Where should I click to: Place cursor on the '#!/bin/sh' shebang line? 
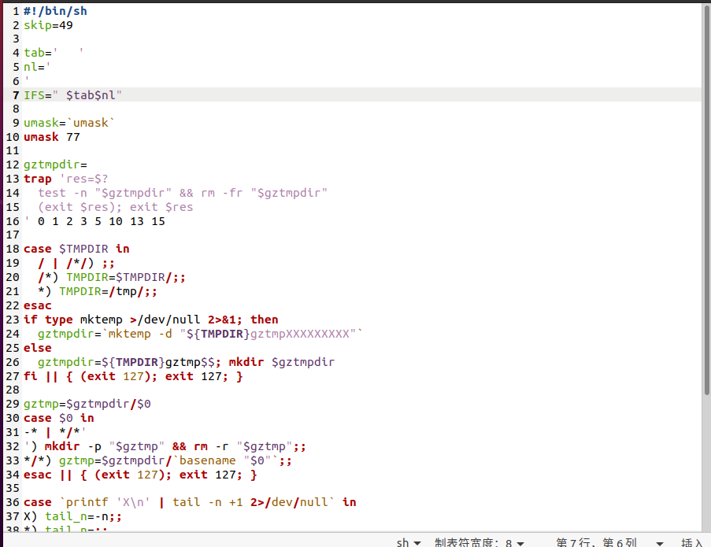click(55, 10)
